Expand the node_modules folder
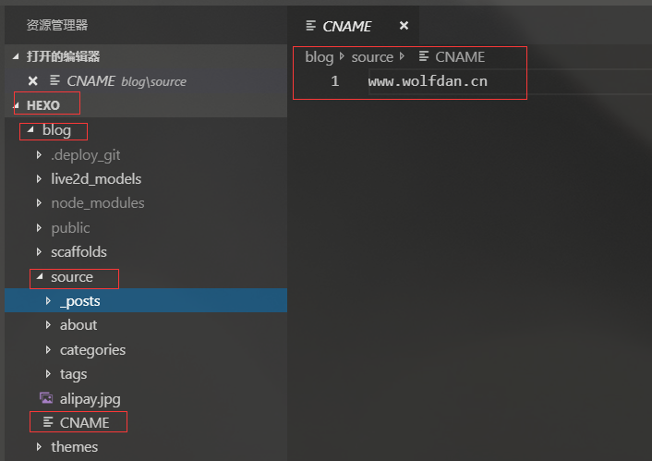The image size is (652, 461). pos(39,203)
